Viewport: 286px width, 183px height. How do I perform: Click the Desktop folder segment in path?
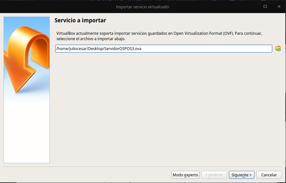click(x=96, y=48)
